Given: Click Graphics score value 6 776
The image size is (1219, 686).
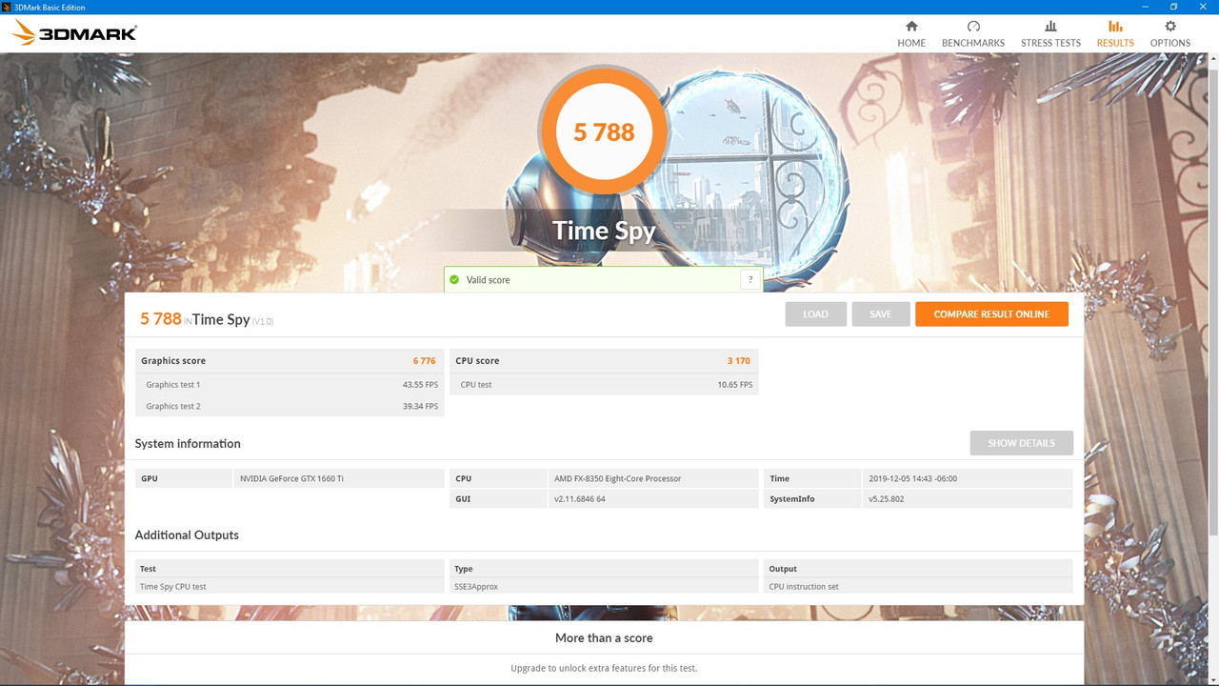Looking at the screenshot, I should [x=425, y=361].
